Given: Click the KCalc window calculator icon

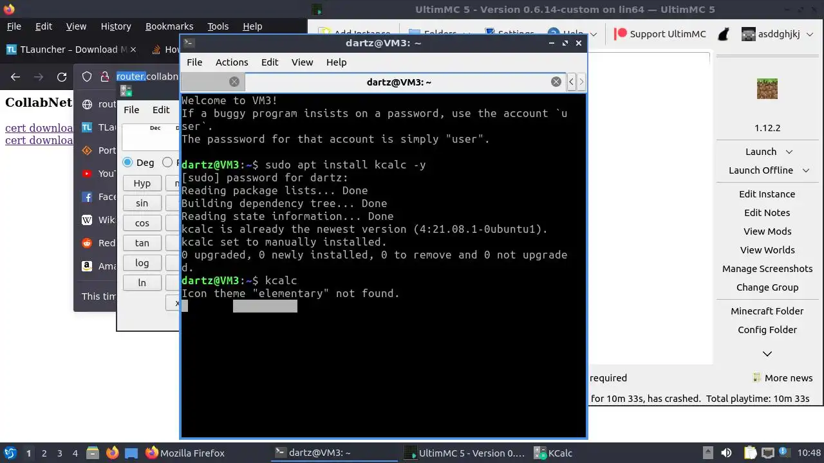Looking at the screenshot, I should pyautogui.click(x=126, y=91).
